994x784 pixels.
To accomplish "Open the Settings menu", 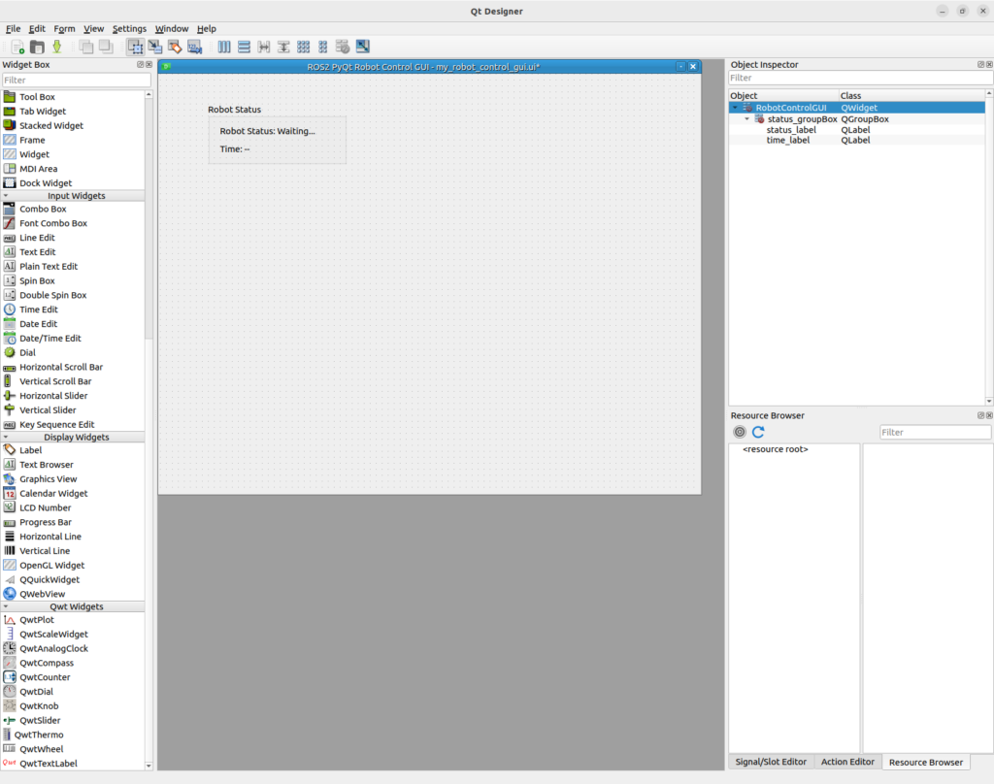I will (x=129, y=28).
